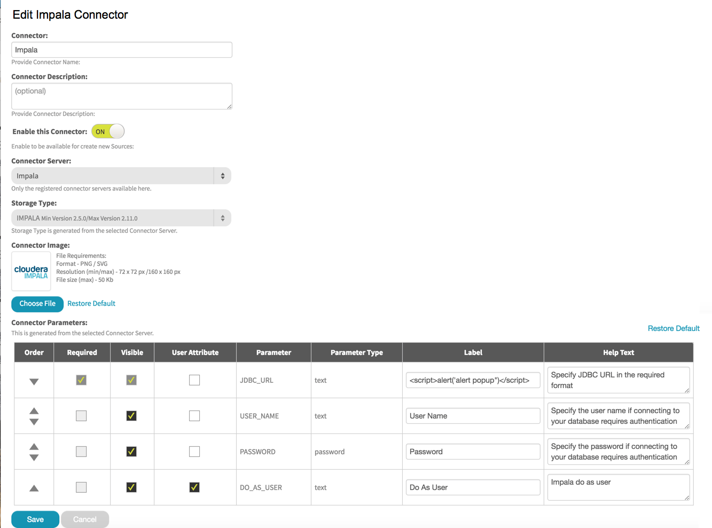Move JDBC_URL row down with arrow

(x=34, y=382)
